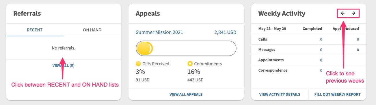This screenshot has width=376, height=105.
Task: Open VIEW ACTIVITY DETAILS
Action: [280, 94]
